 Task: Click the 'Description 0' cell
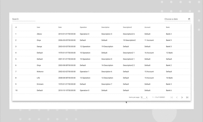(x=107, y=59)
